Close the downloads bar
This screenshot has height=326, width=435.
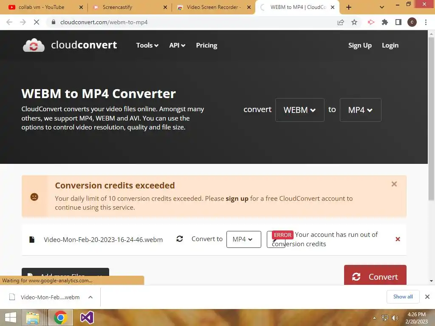pos(427,297)
